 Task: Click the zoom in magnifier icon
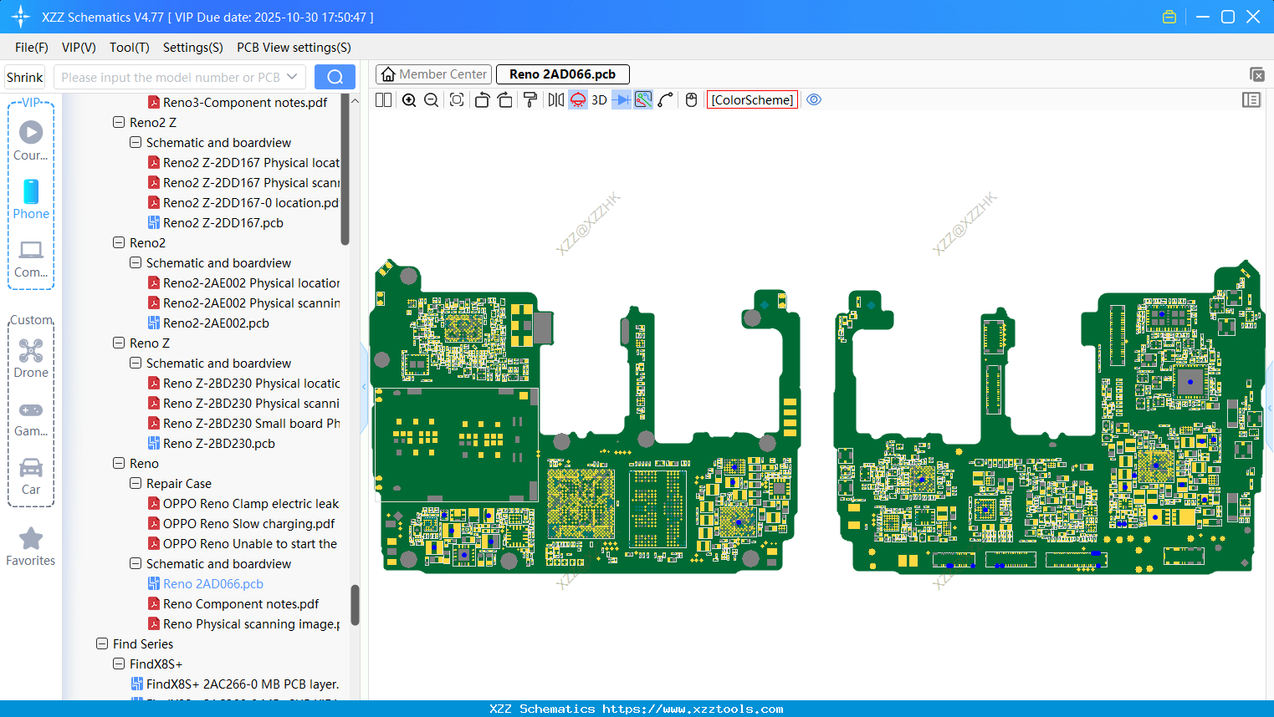409,100
